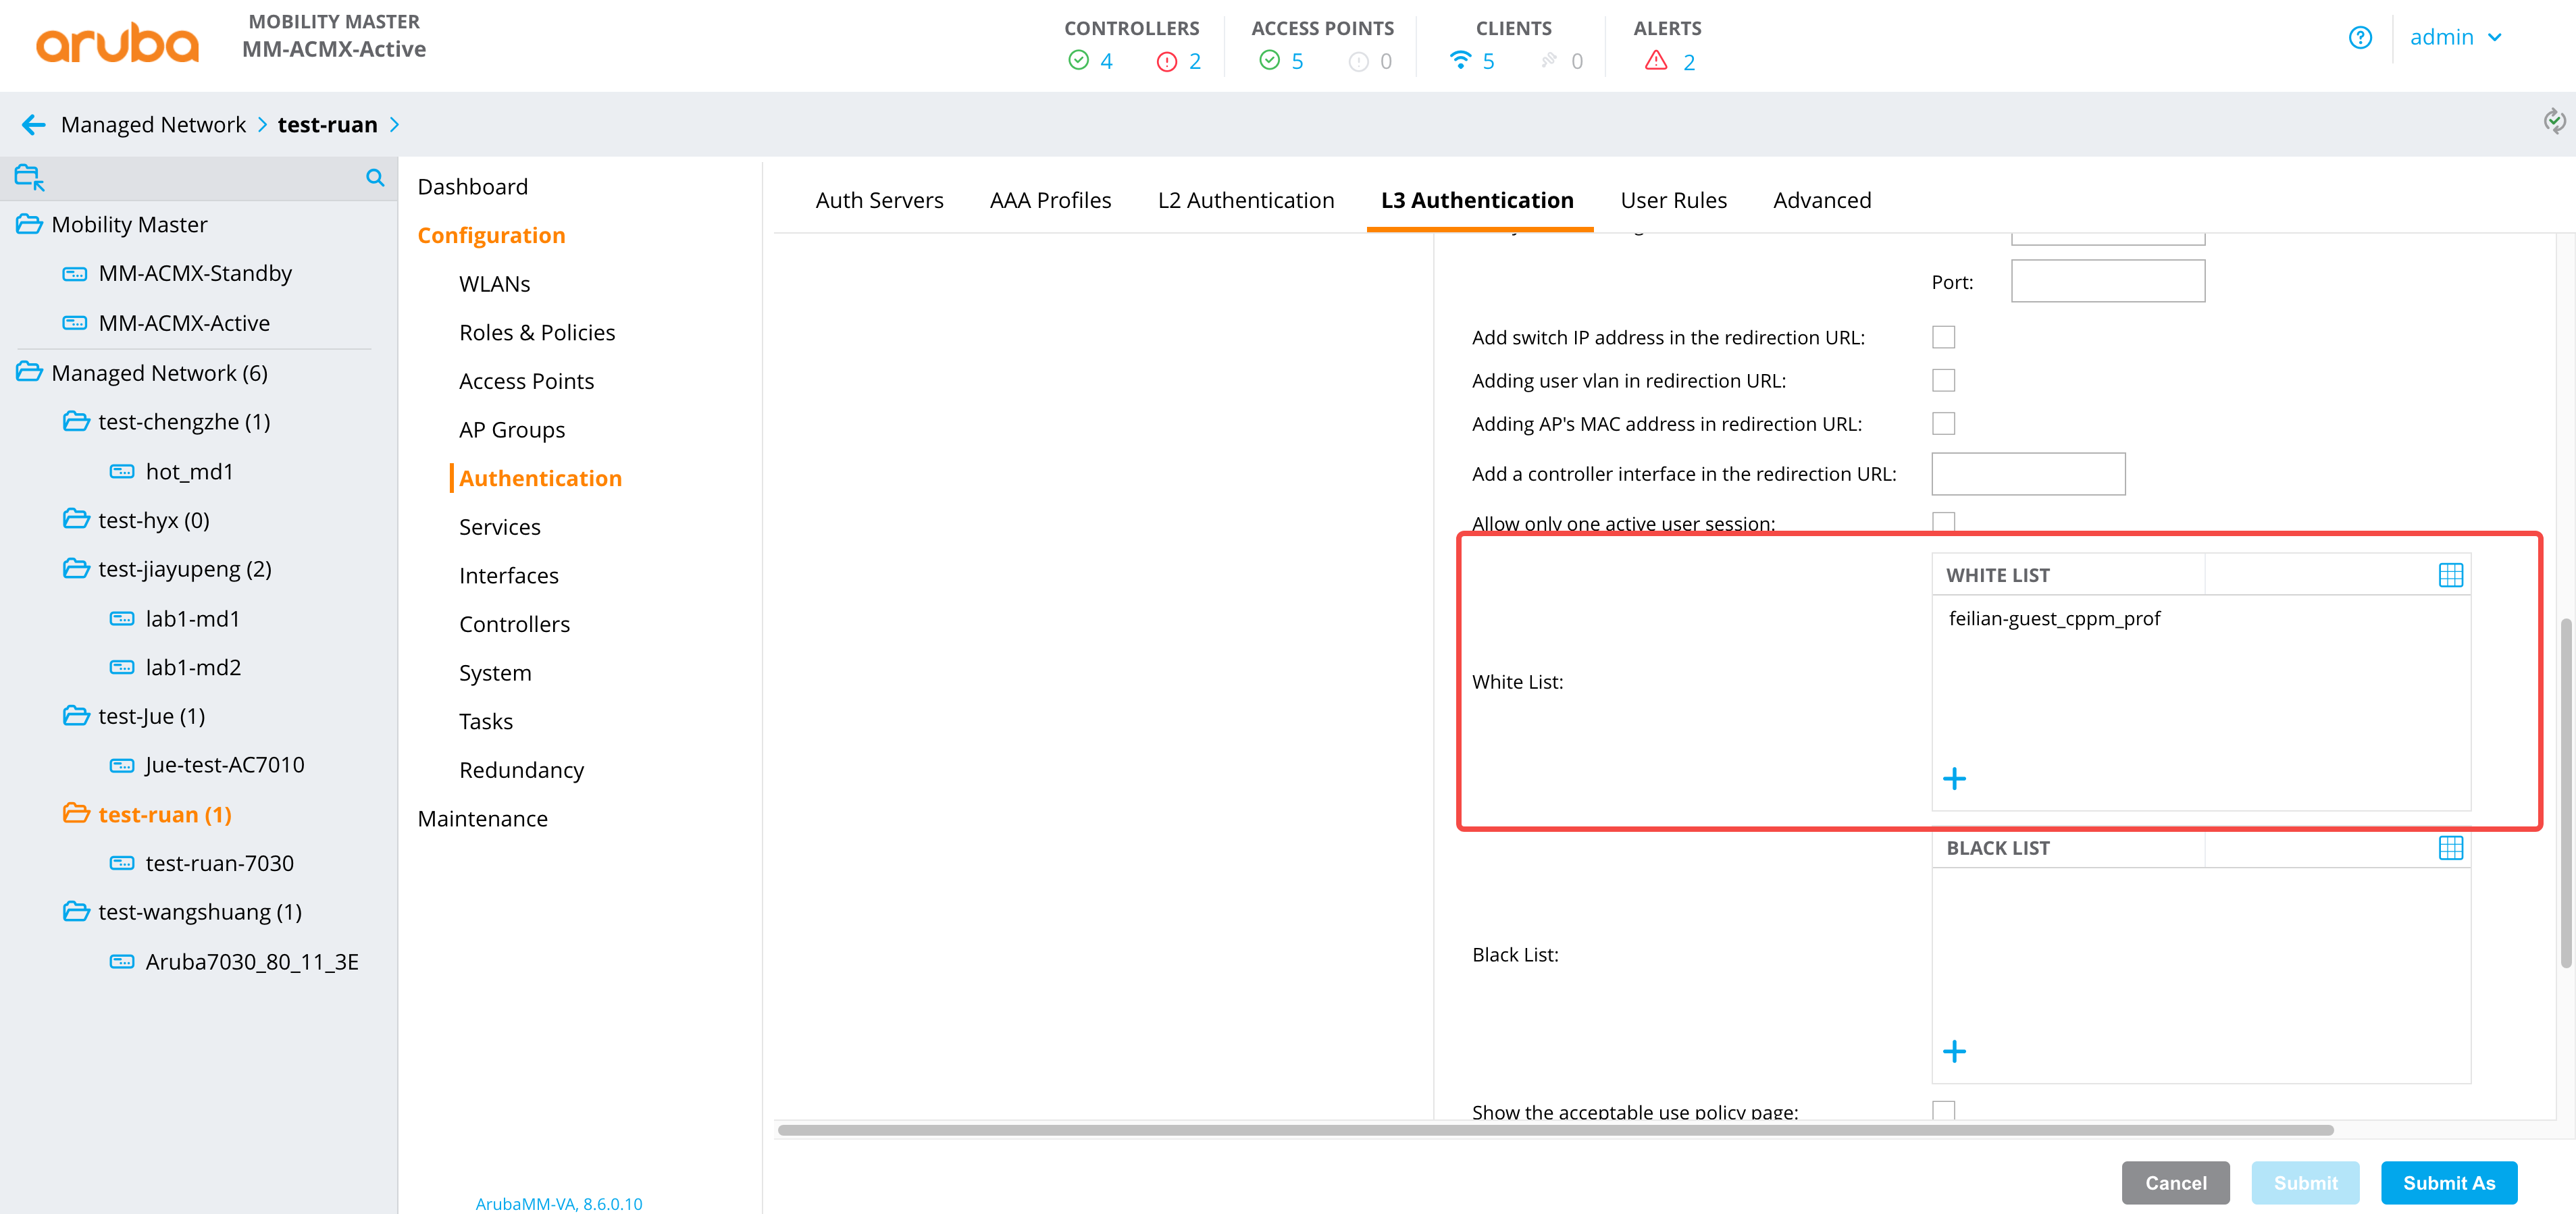This screenshot has width=2576, height=1214.
Task: Add an entry with the White List plus
Action: pyautogui.click(x=1954, y=778)
